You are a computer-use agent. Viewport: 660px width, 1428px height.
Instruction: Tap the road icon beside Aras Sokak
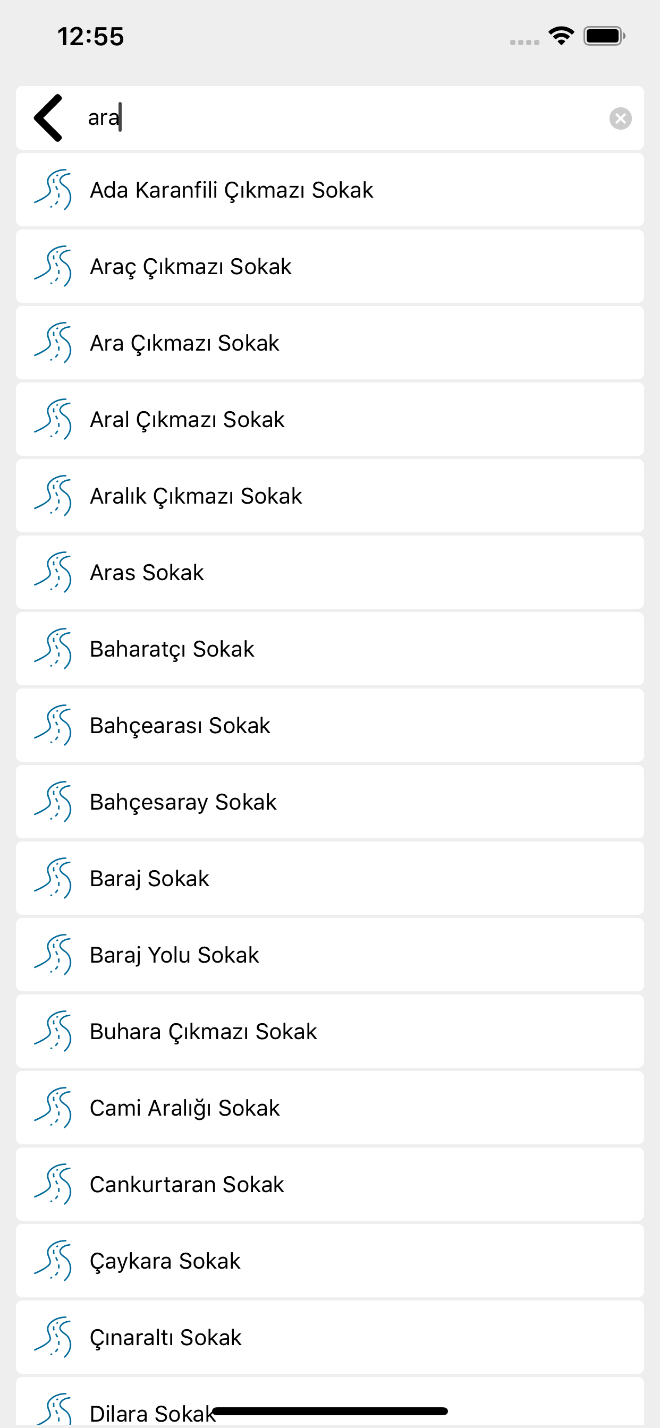53,572
